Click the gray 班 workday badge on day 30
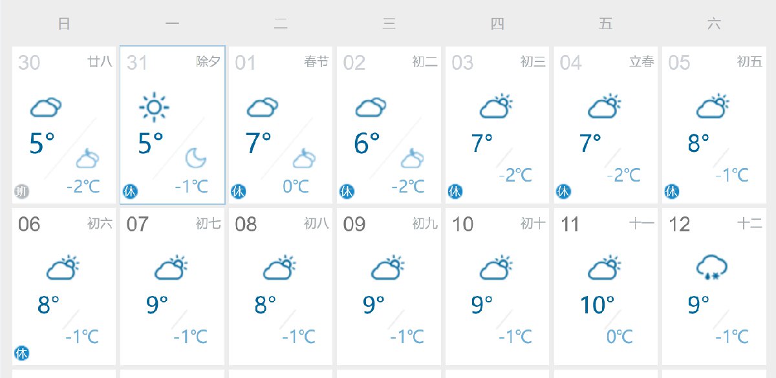The height and width of the screenshot is (378, 776). (x=22, y=191)
